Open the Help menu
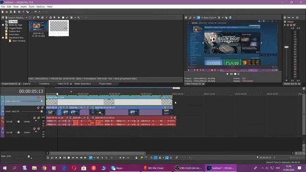The width and height of the screenshot is (306, 172). [x=50, y=7]
